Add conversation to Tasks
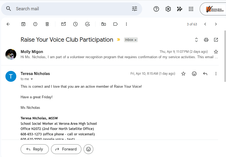This screenshot has width=226, height=157. pyautogui.click(x=87, y=24)
